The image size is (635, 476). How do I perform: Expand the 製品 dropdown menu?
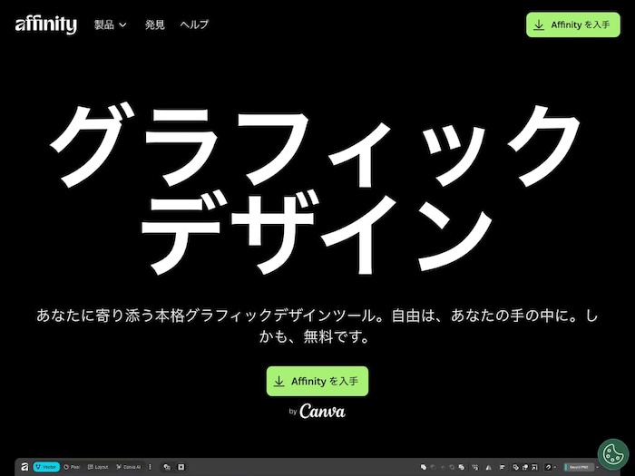(110, 24)
